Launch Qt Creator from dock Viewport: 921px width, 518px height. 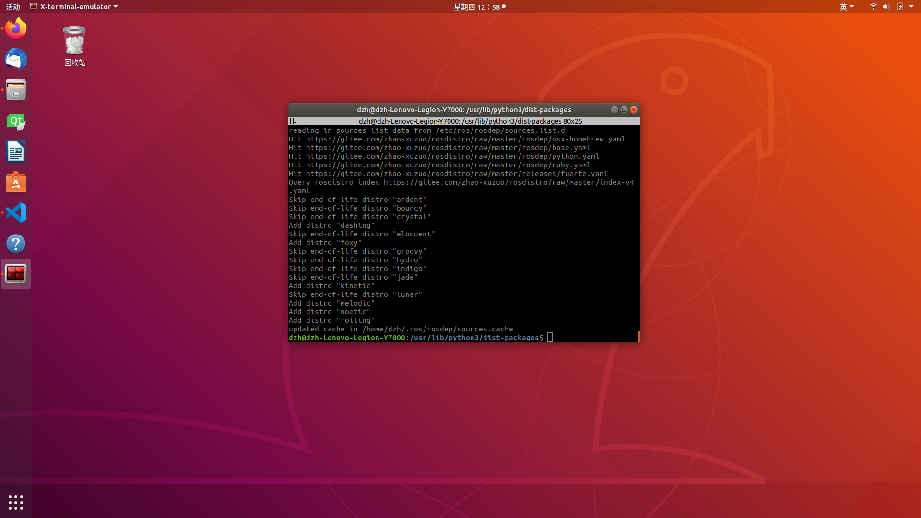tap(16, 121)
